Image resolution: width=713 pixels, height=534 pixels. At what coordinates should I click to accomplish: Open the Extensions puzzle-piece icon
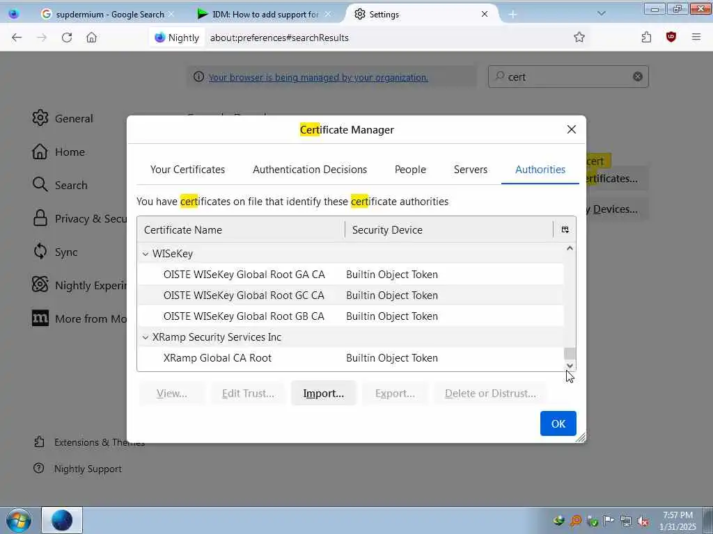click(x=646, y=38)
